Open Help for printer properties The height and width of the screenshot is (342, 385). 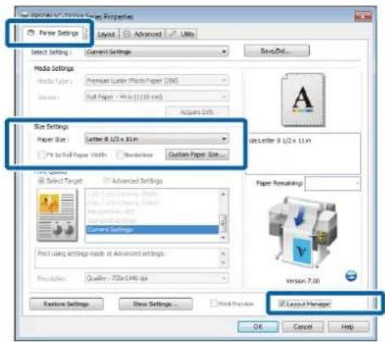(x=348, y=327)
